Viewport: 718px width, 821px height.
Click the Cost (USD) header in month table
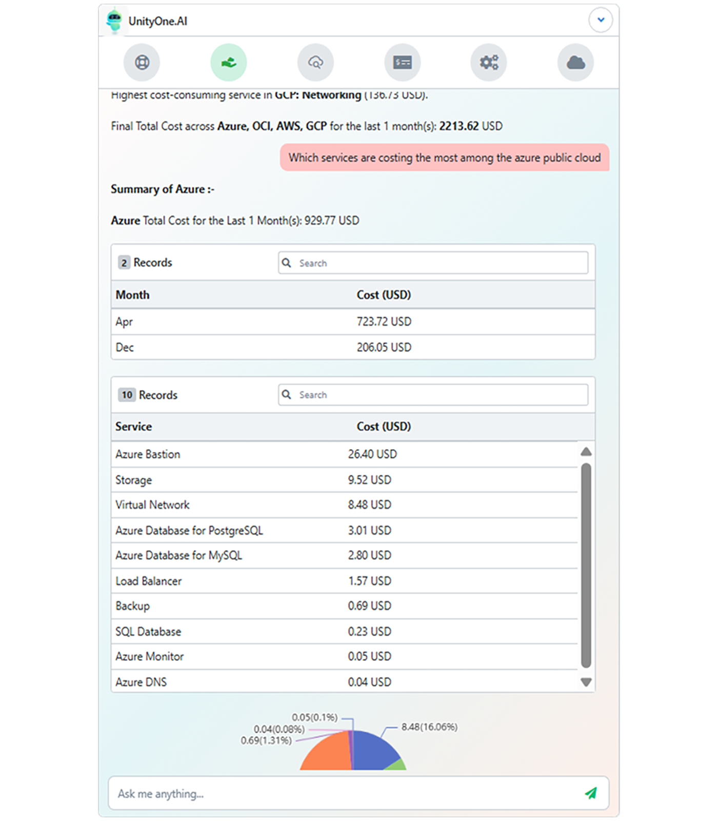click(384, 295)
